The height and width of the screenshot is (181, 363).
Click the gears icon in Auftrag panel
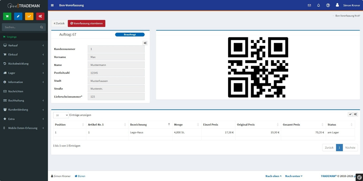[x=145, y=43]
